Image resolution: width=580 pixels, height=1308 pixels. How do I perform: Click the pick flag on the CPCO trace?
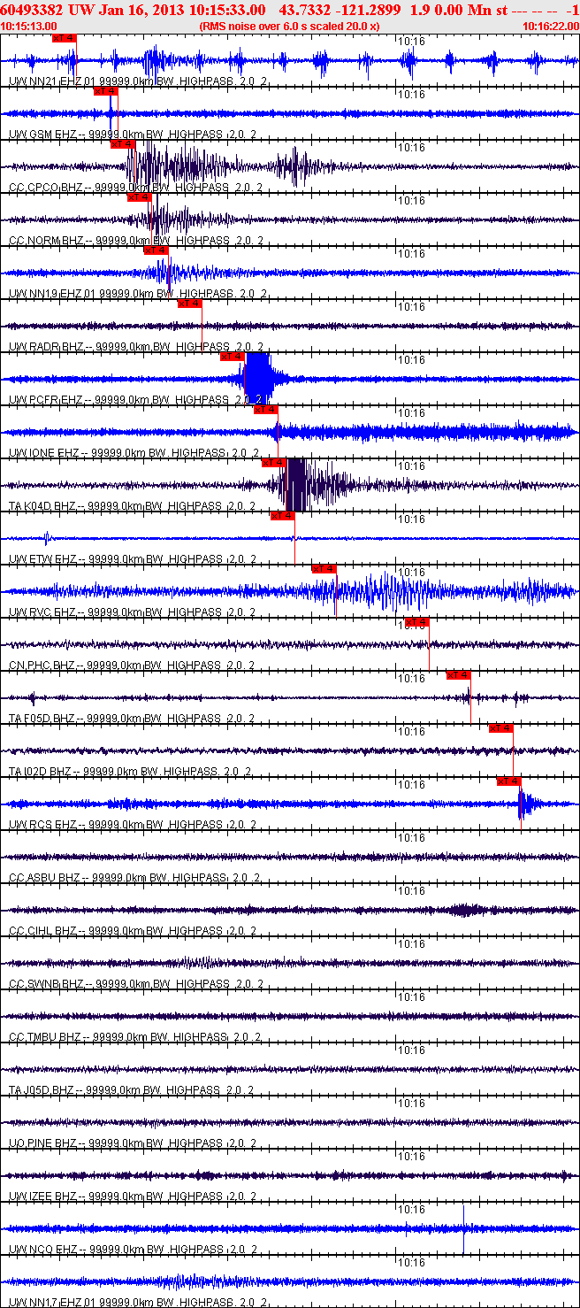122,144
